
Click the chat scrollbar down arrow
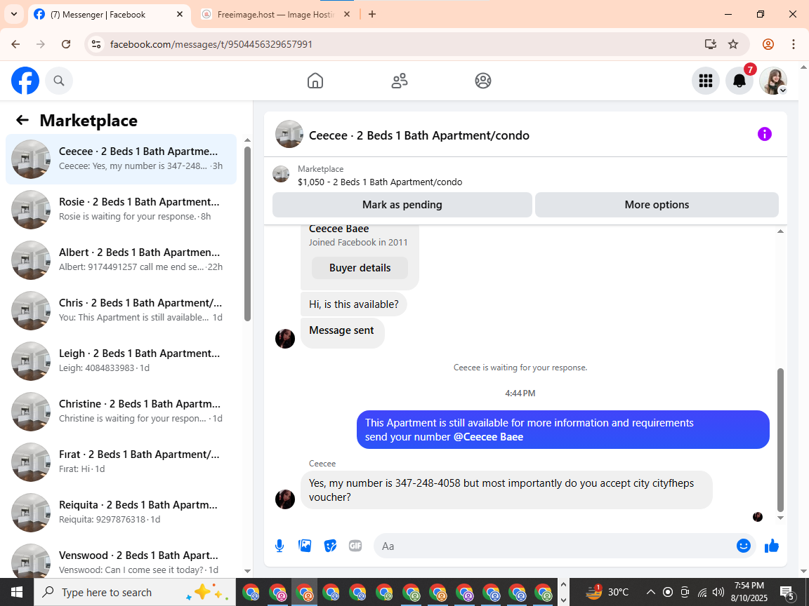click(780, 518)
